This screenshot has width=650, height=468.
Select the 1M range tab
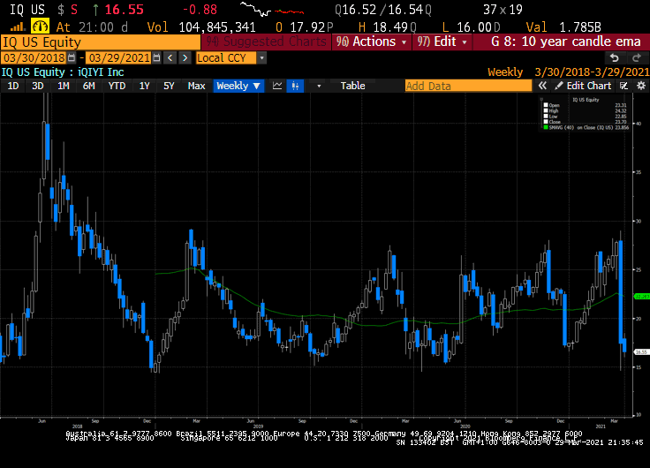click(x=64, y=86)
